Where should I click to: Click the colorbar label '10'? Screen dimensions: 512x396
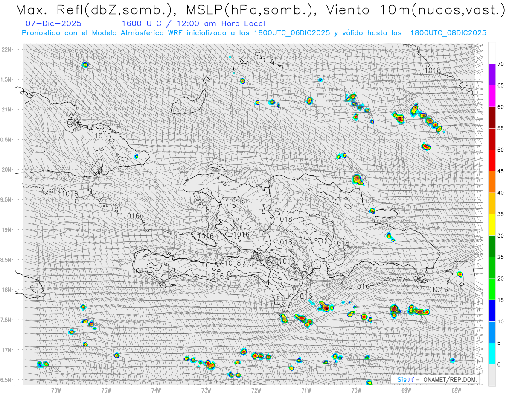click(500, 321)
